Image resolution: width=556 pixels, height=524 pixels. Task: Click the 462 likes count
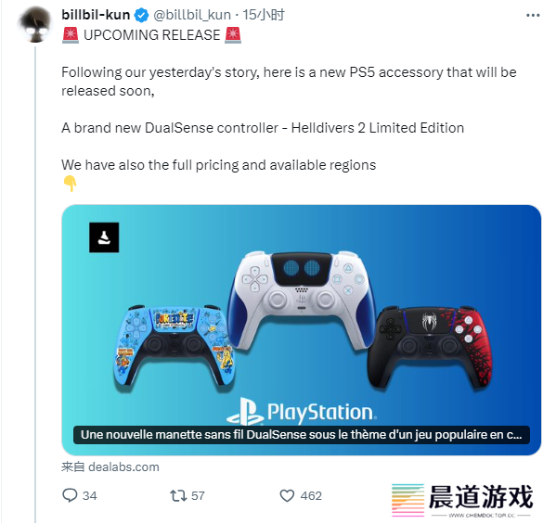(311, 495)
